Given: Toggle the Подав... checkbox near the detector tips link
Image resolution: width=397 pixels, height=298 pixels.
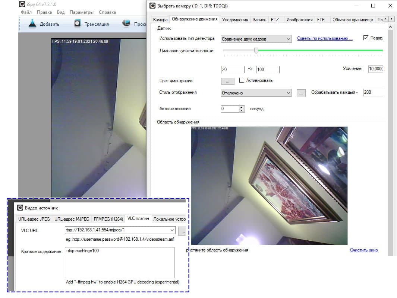Looking at the screenshot, I should [366, 38].
